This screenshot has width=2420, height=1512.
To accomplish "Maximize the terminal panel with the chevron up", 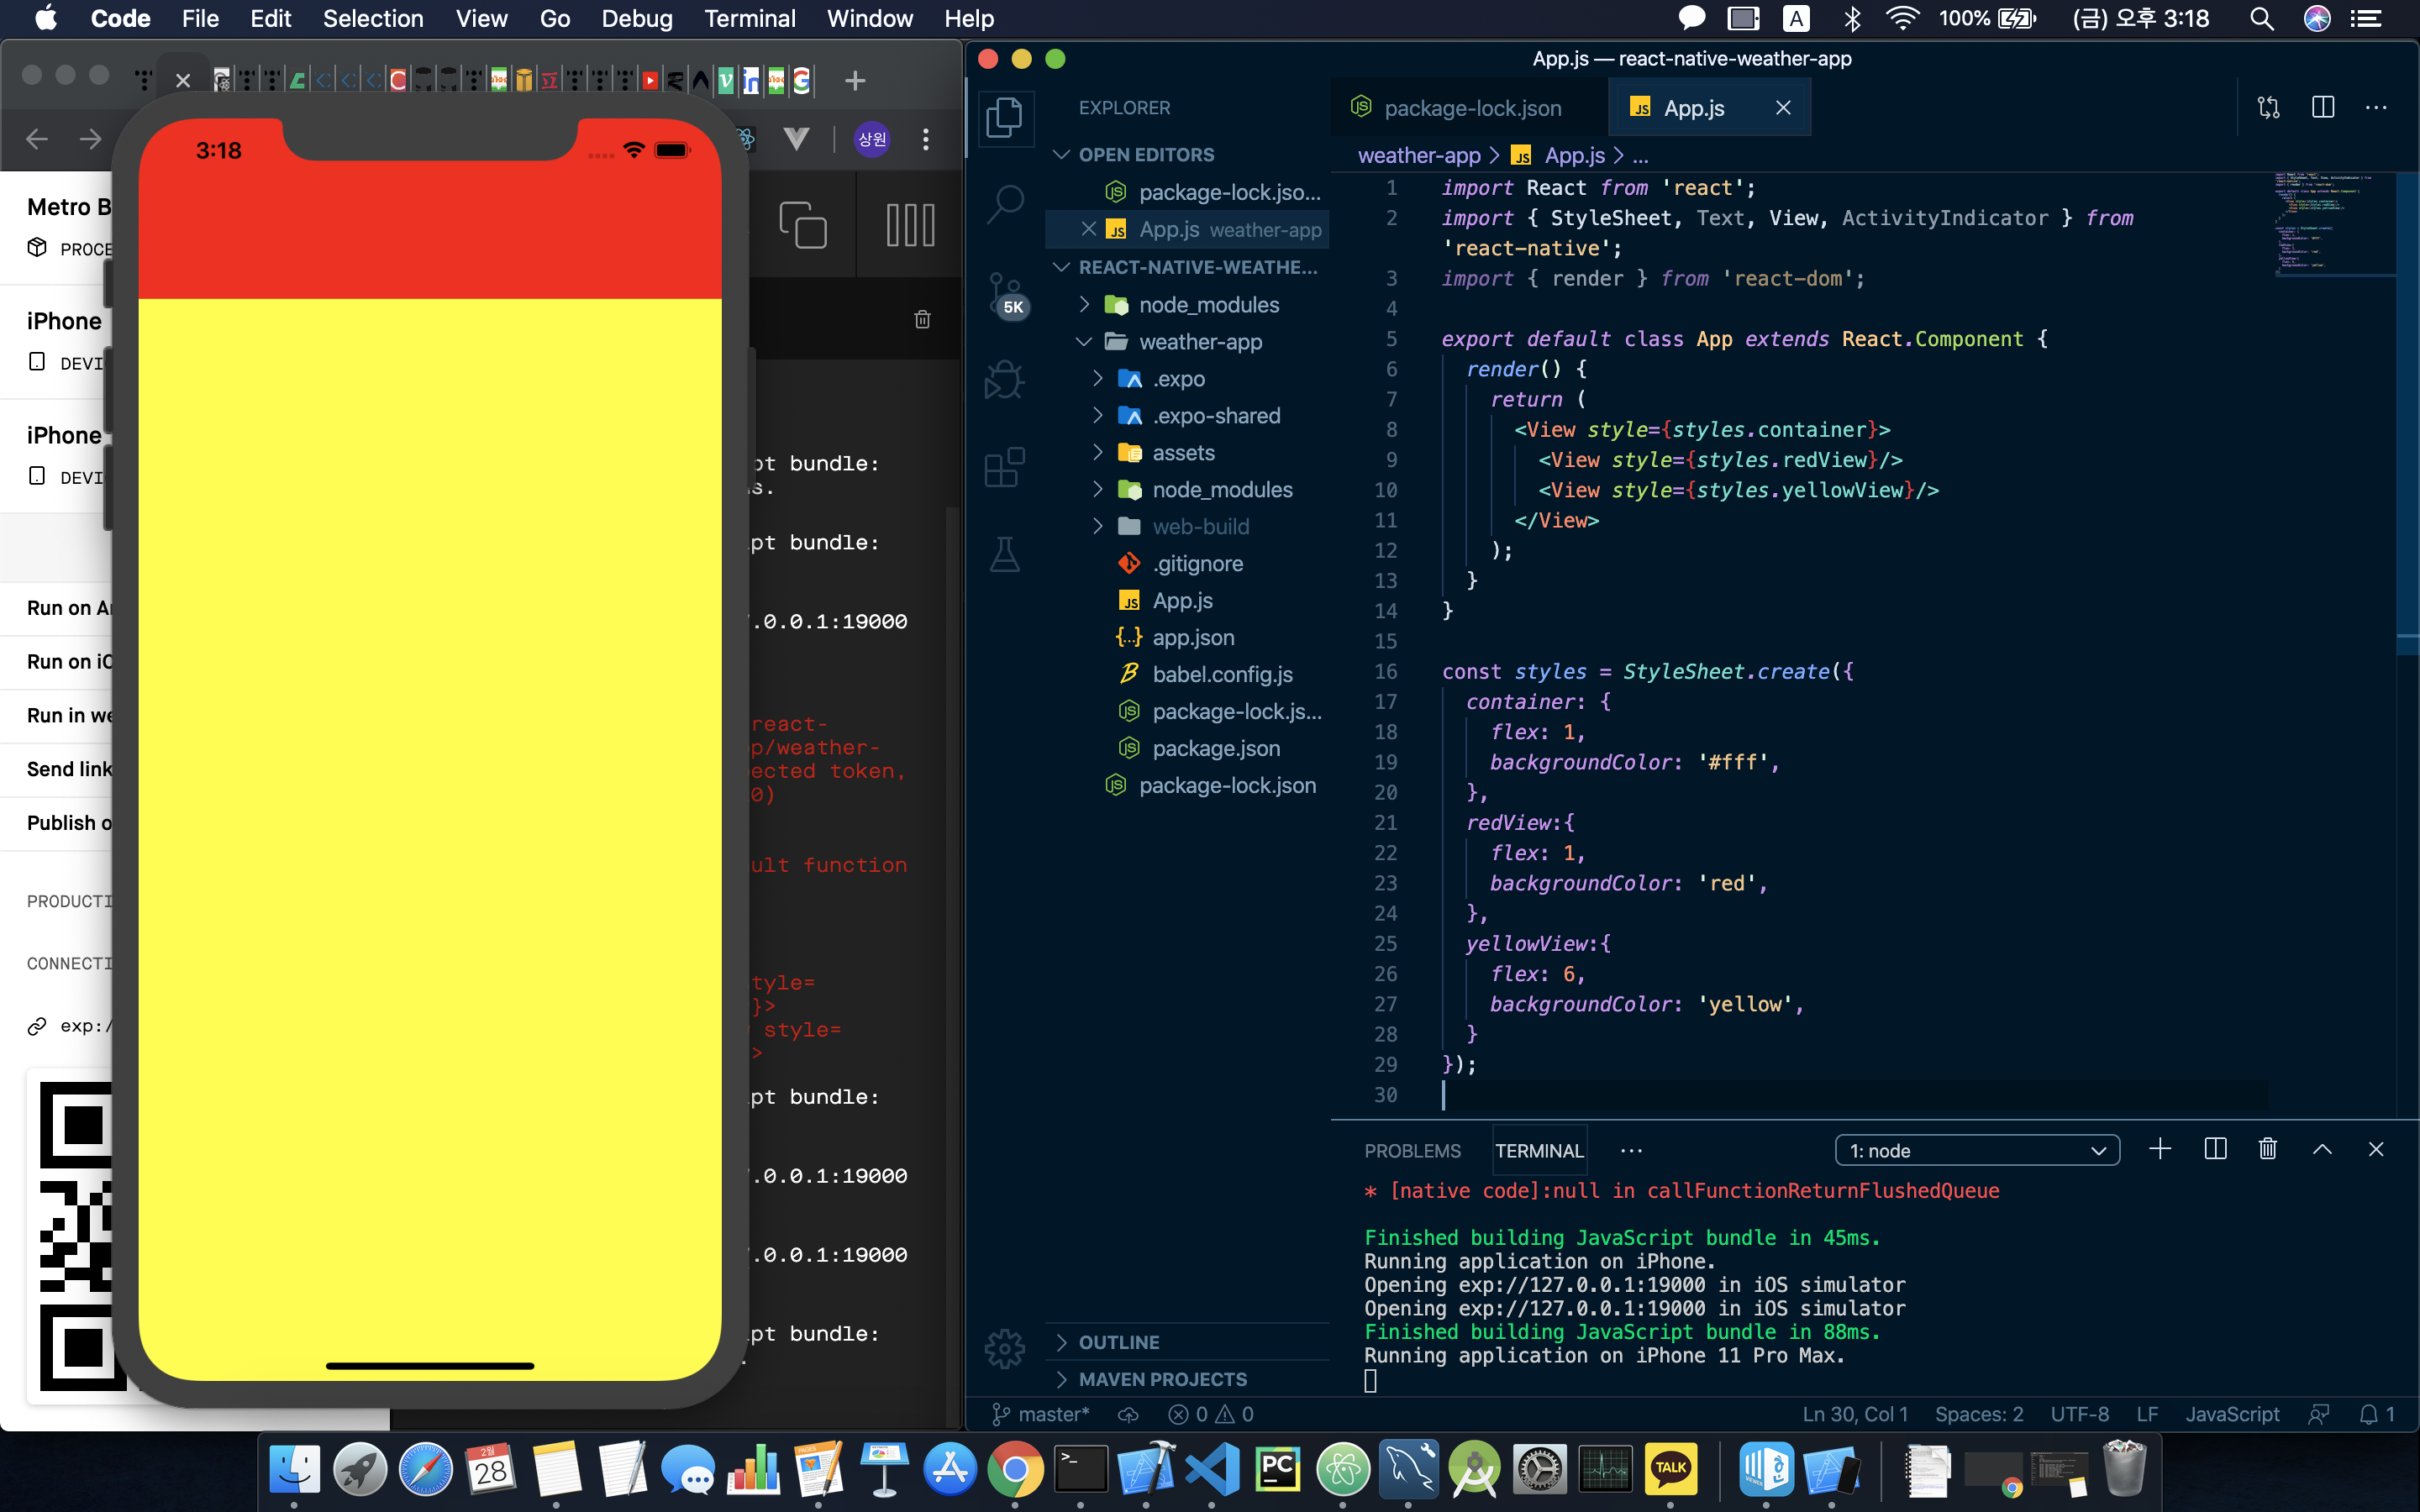I will pyautogui.click(x=2322, y=1150).
